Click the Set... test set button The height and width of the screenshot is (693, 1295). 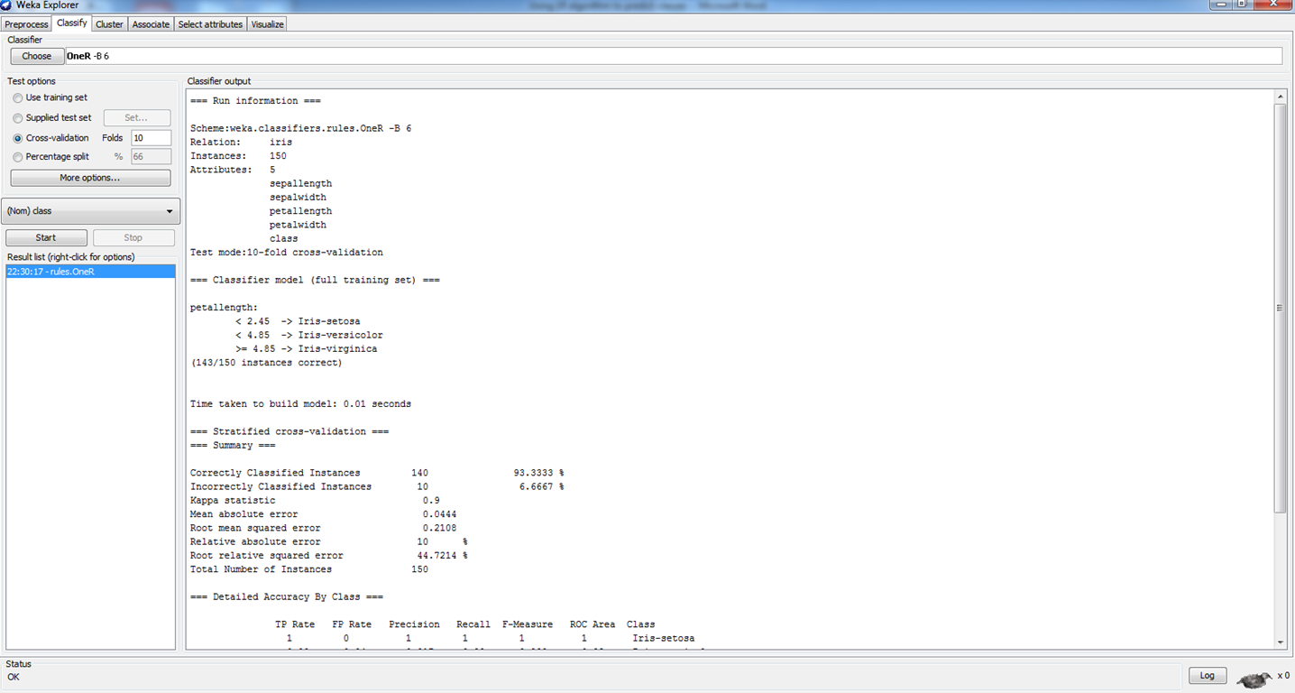point(136,117)
